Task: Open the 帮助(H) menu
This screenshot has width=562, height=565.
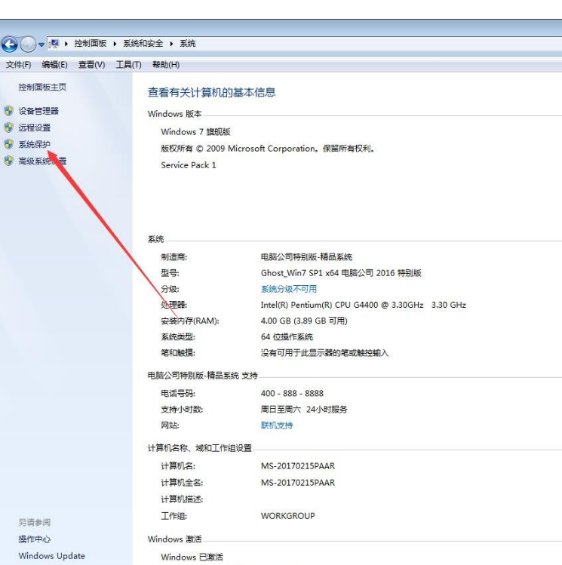Action: 166,65
